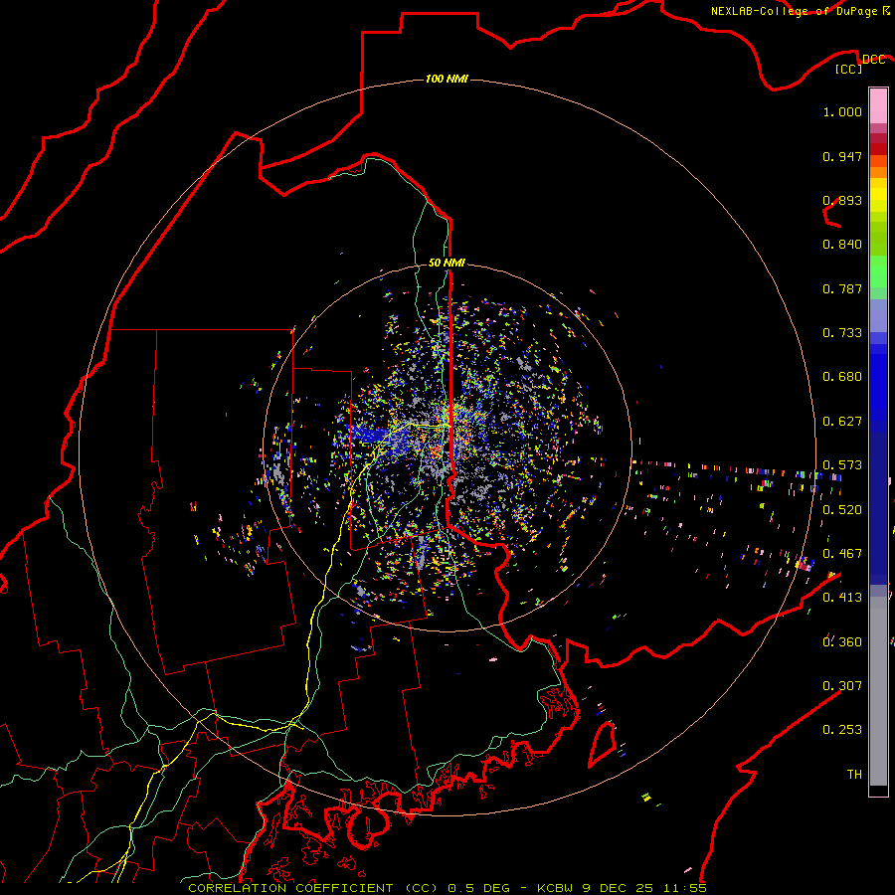Click the 0.573 color scale value
Screen dimensions: 895x895
click(842, 465)
